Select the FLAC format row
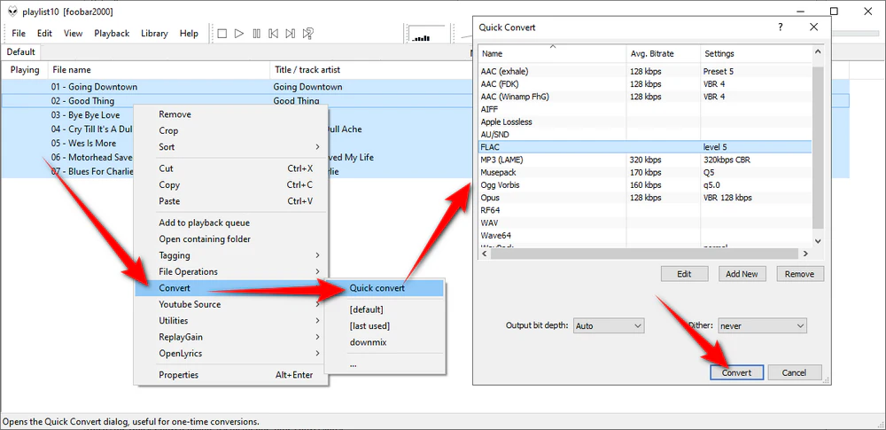The height and width of the screenshot is (430, 886). click(645, 147)
